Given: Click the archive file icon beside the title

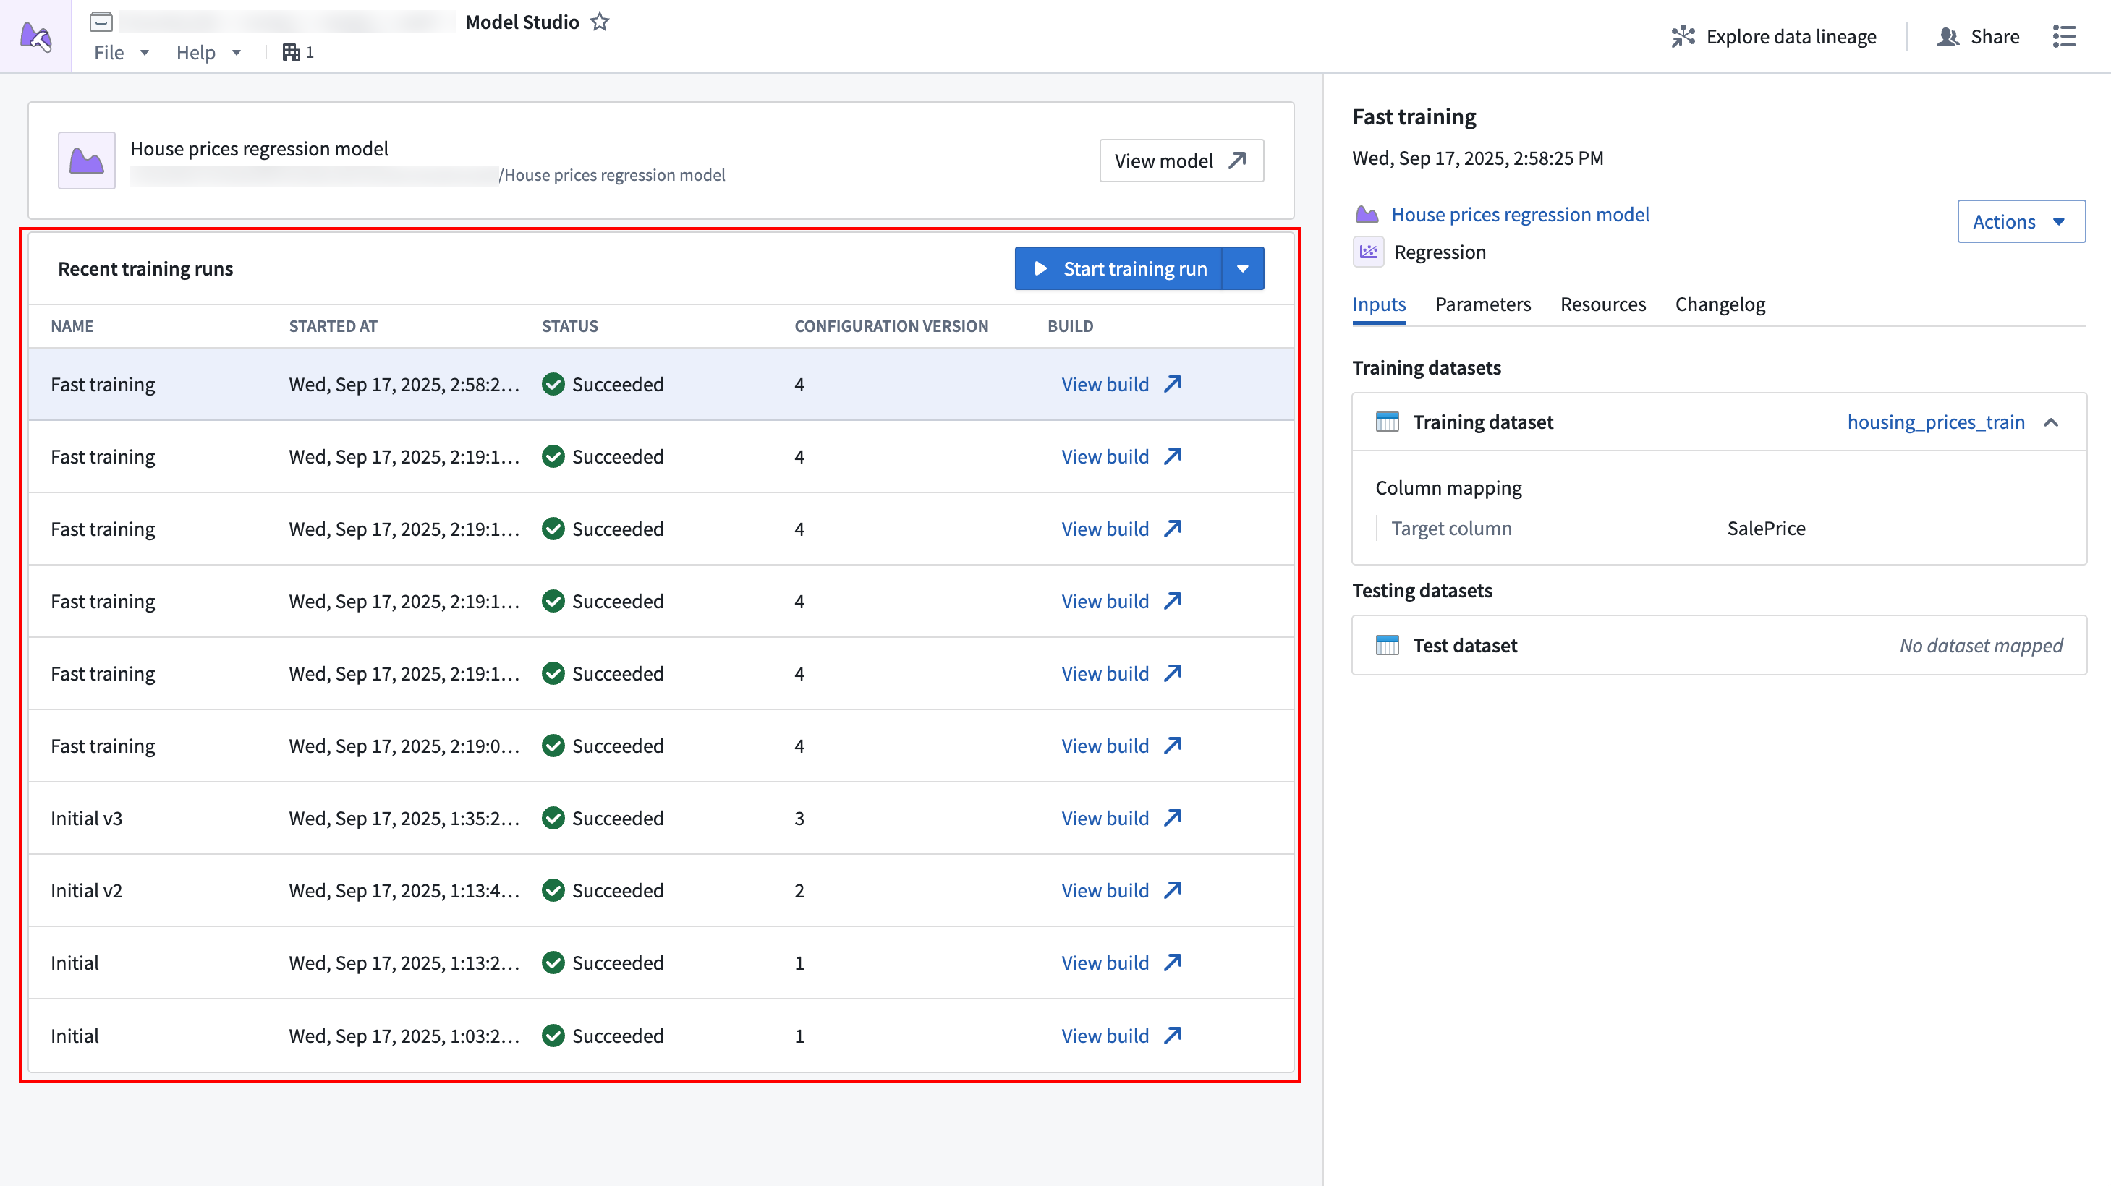Looking at the screenshot, I should click(101, 22).
